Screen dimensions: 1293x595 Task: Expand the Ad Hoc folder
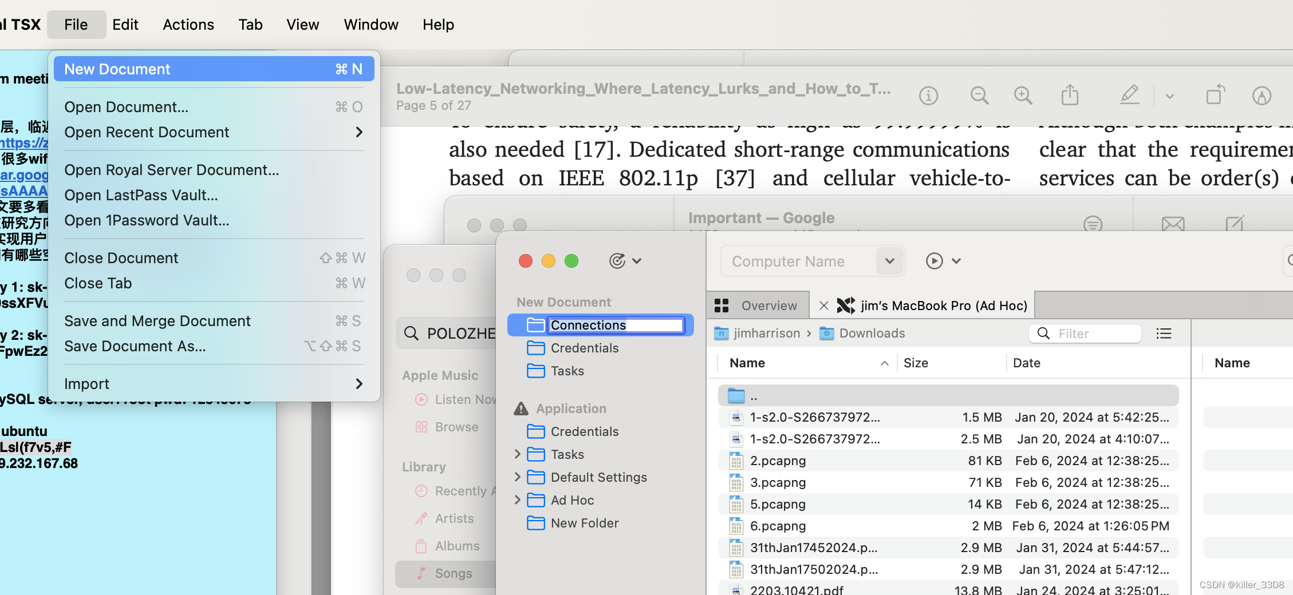point(517,500)
